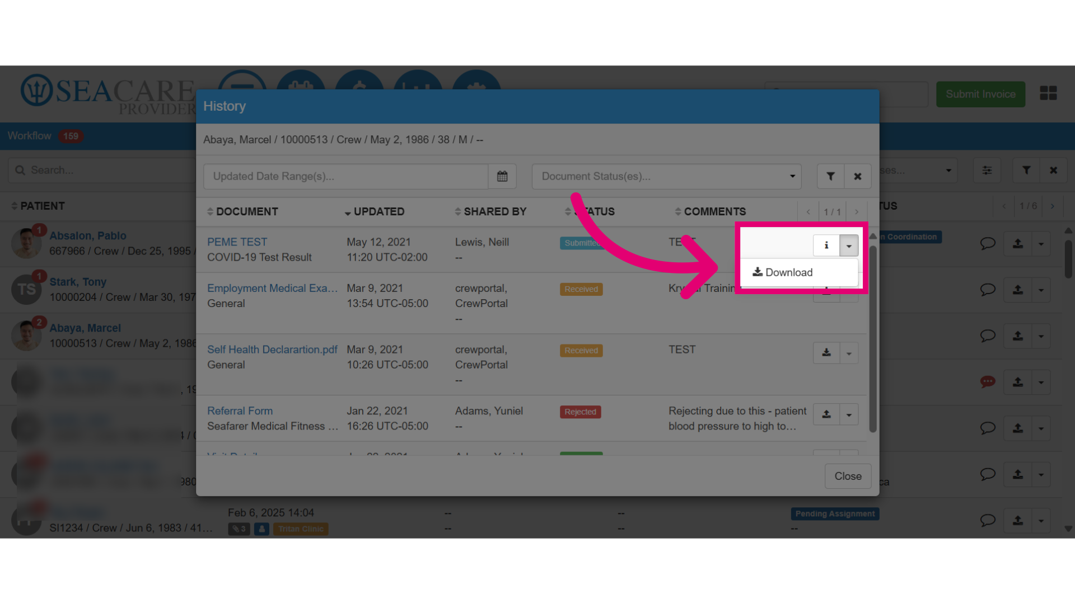This screenshot has height=604, width=1075.
Task: Click info icon for PEME TEST row
Action: pyautogui.click(x=826, y=246)
